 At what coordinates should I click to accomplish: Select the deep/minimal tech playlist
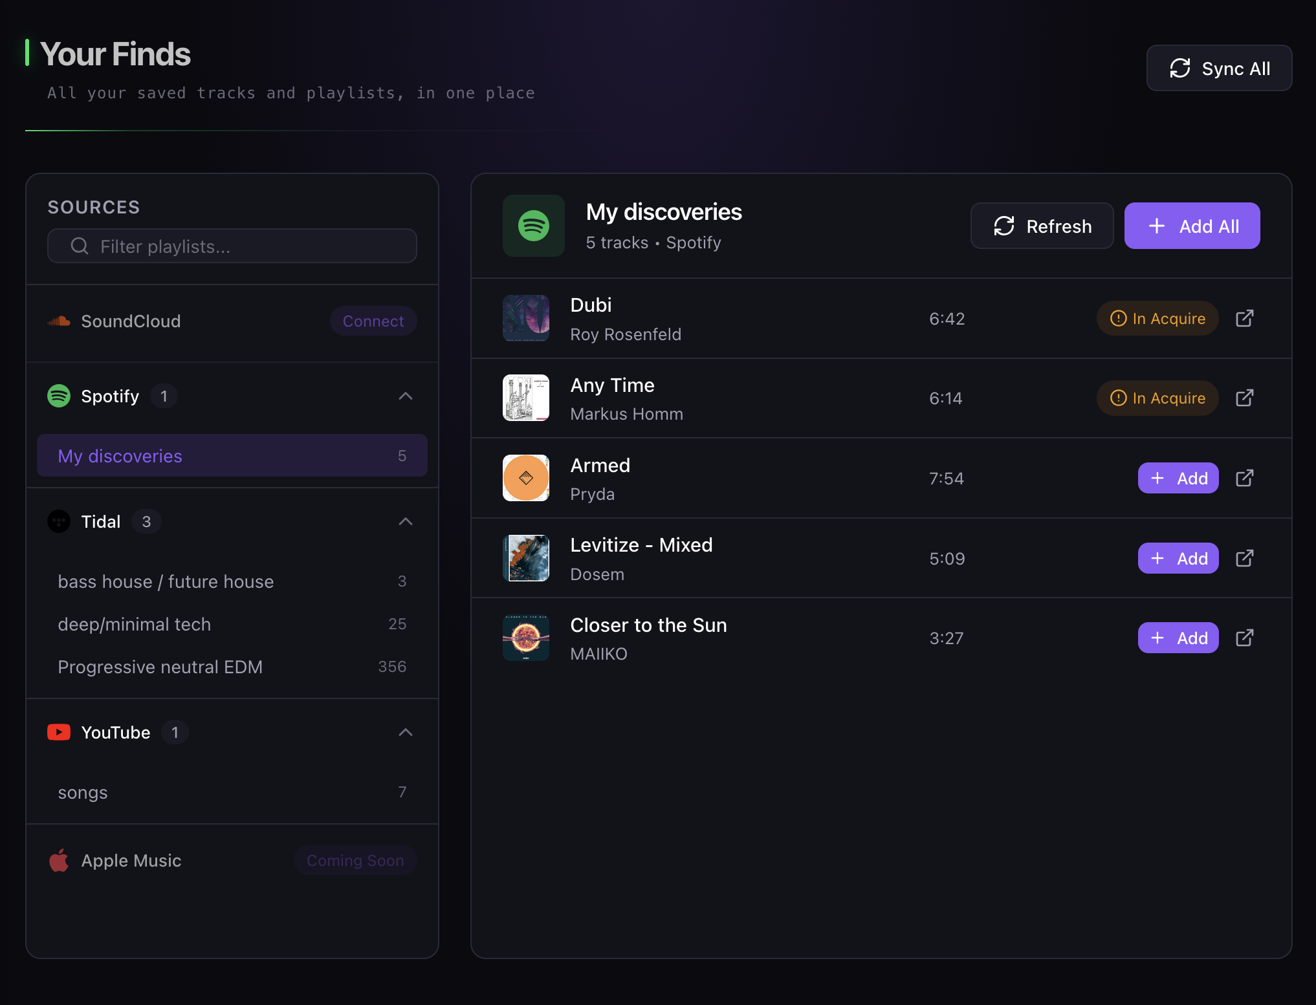[232, 624]
